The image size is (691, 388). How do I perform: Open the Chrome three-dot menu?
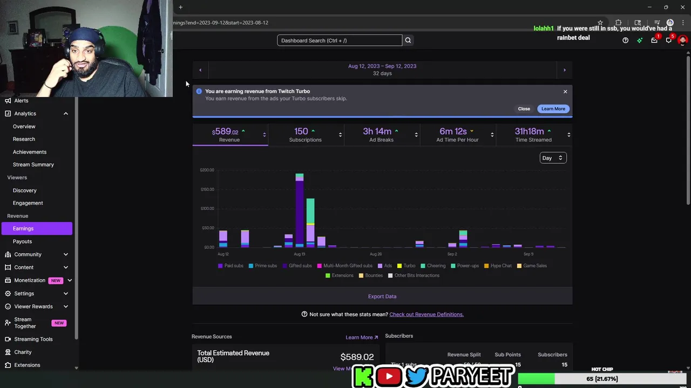coord(683,23)
